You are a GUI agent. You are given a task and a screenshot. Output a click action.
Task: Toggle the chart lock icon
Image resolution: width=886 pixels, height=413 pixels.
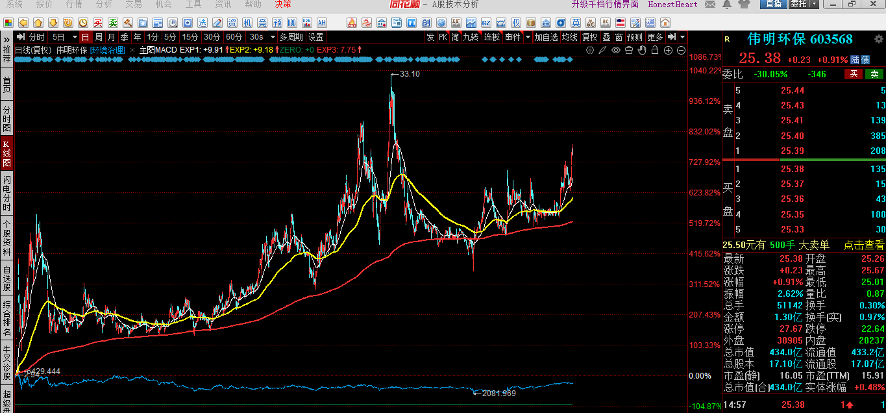[656, 50]
